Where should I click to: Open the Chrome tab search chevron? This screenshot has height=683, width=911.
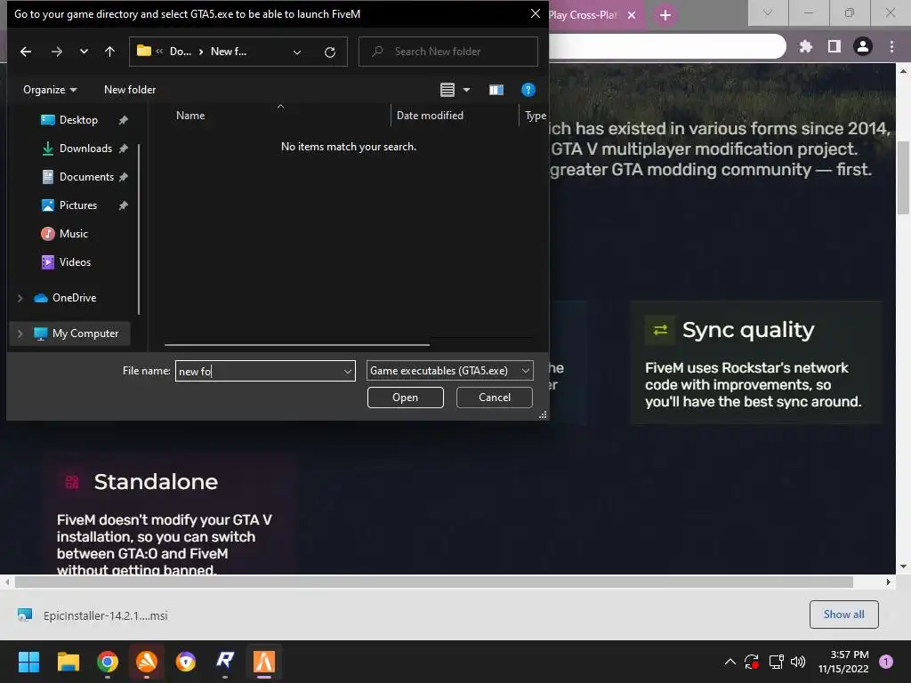[x=768, y=12]
